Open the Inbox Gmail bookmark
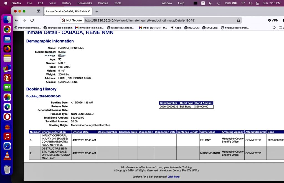 153,28
